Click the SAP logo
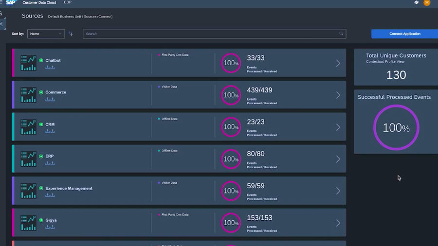This screenshot has height=246, width=438. pyautogui.click(x=11, y=2)
